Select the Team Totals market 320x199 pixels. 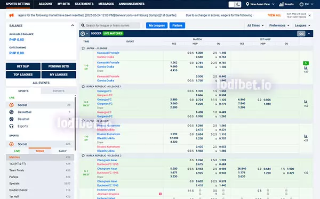click(x=40, y=170)
